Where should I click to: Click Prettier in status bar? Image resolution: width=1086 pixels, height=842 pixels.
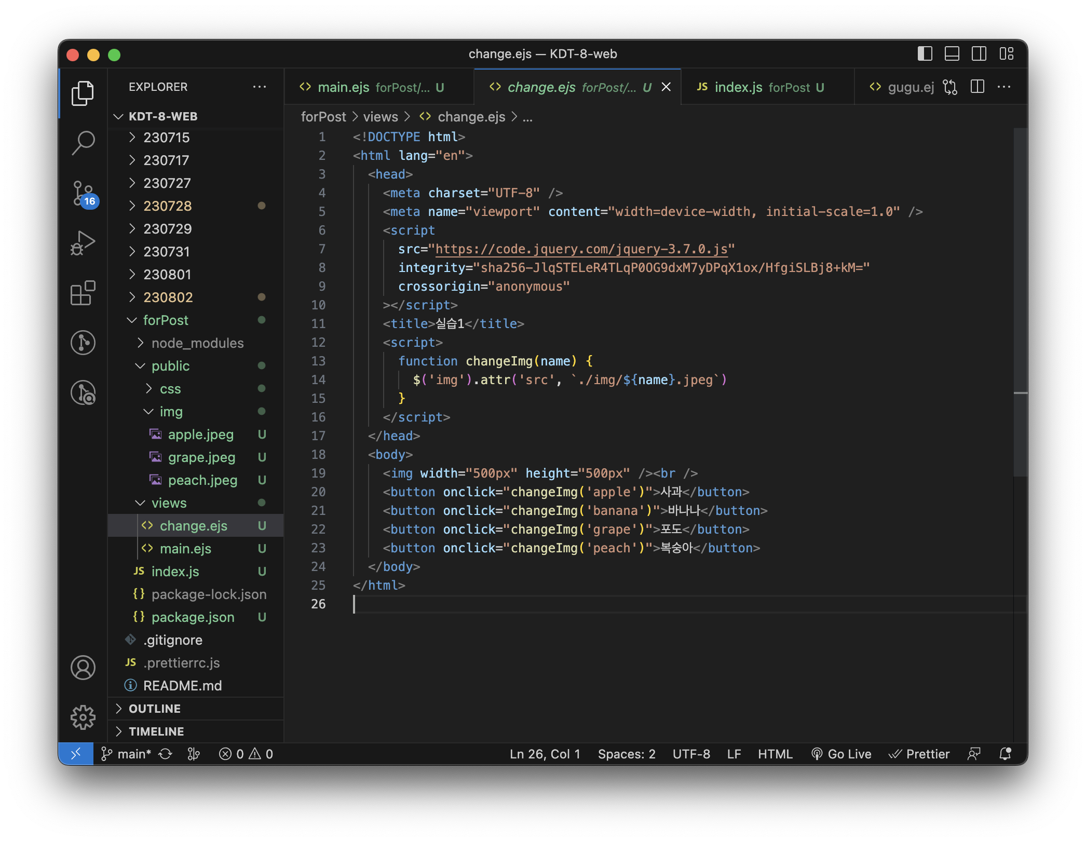pyautogui.click(x=919, y=754)
